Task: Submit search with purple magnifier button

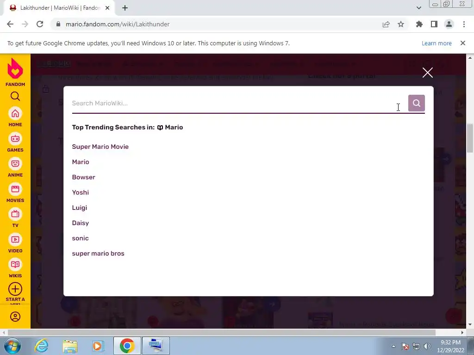Action: [416, 103]
